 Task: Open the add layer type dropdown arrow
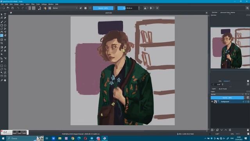point(214,130)
